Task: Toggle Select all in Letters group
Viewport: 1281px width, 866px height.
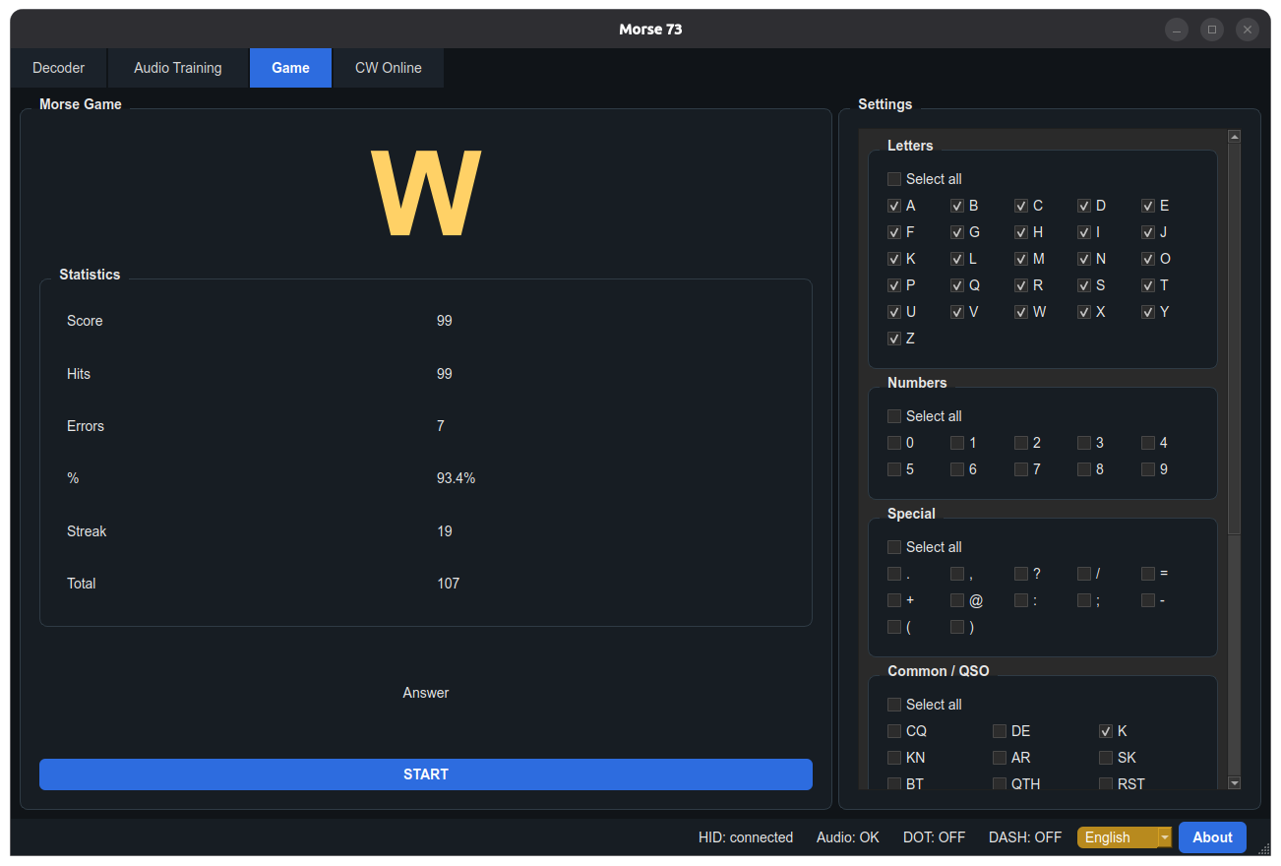Action: (x=894, y=179)
